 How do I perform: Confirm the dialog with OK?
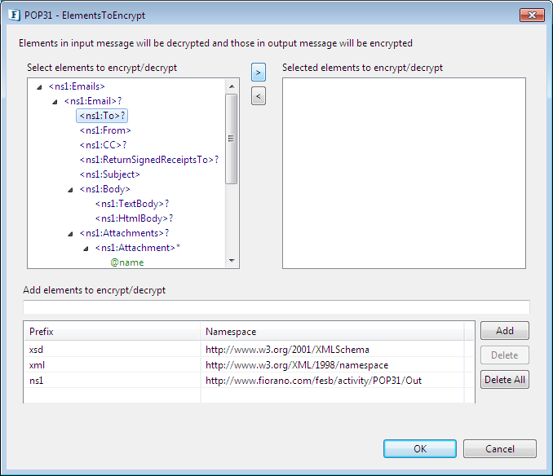(419, 448)
